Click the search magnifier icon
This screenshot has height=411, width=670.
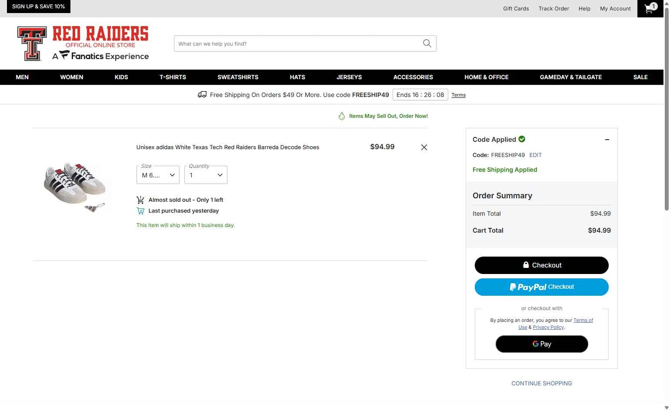427,43
